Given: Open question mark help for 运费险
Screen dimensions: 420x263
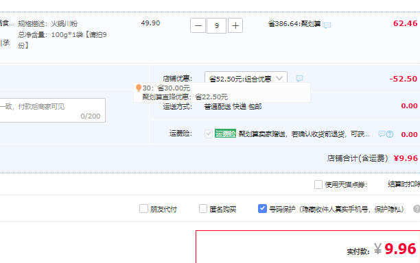Looking at the screenshot, I should coord(390,134).
